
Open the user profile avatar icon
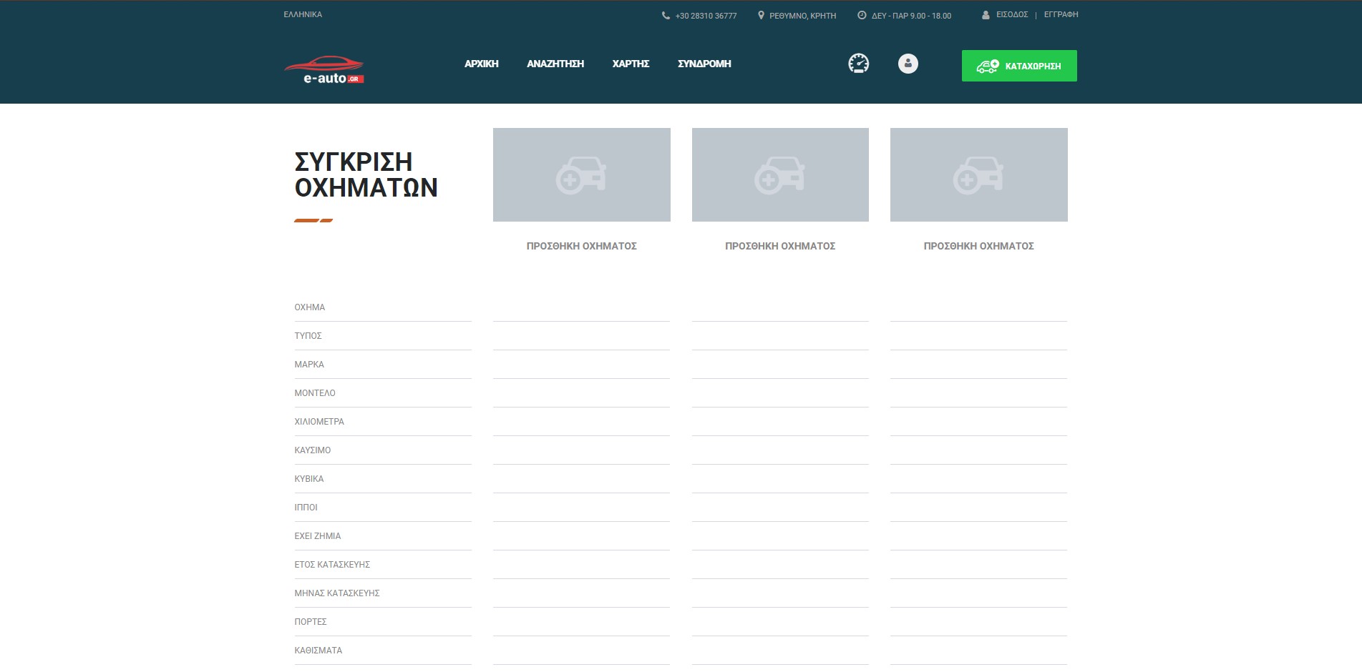coord(908,64)
